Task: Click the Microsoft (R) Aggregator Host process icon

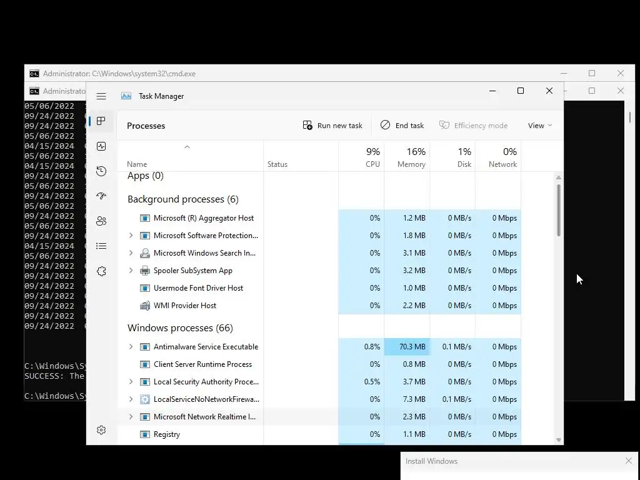Action: coord(144,218)
